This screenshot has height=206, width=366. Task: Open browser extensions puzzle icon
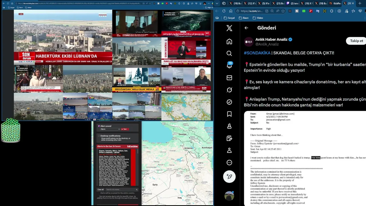(x=332, y=11)
